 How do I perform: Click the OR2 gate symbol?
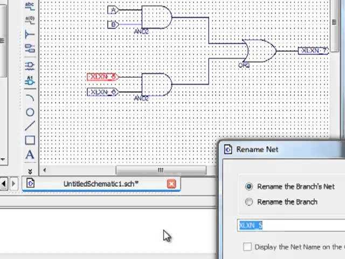[259, 51]
